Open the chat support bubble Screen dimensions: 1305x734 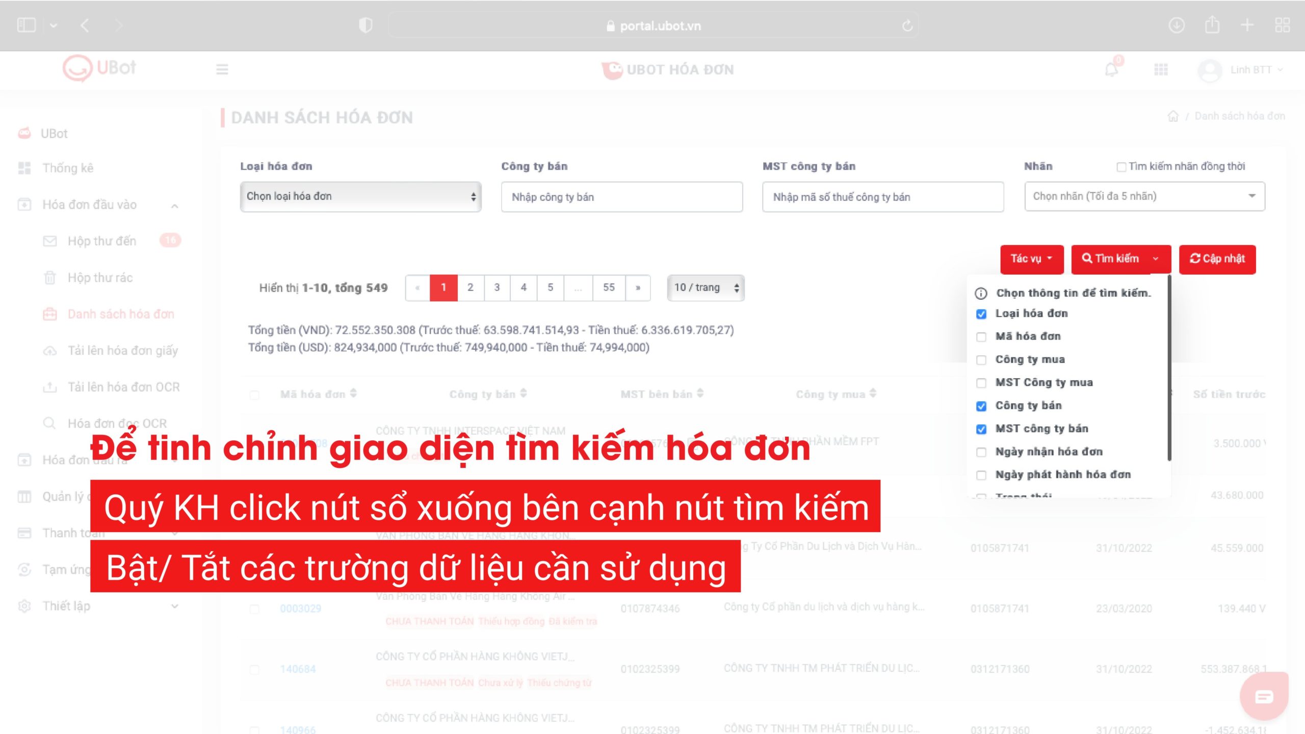(1264, 696)
